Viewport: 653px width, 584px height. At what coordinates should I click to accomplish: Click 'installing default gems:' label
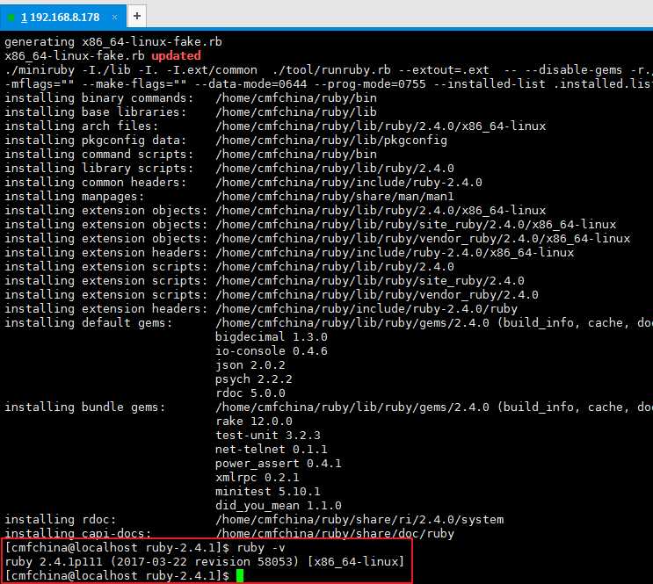tap(89, 323)
